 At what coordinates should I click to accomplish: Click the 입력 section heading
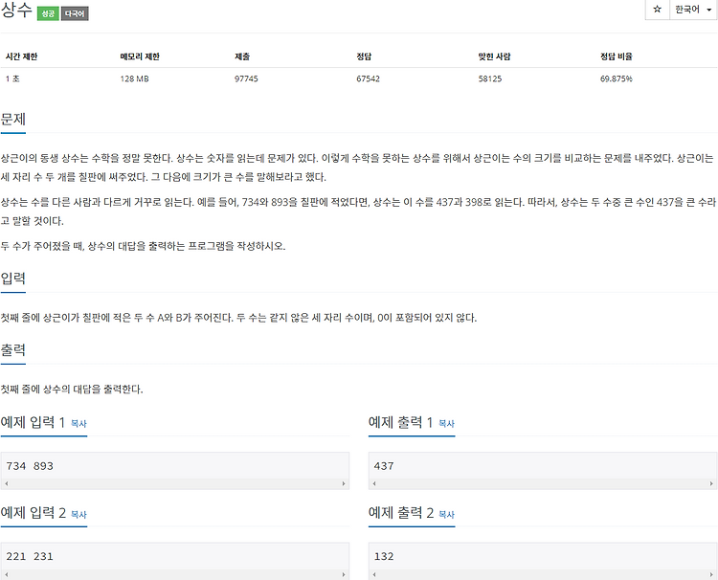click(12, 279)
